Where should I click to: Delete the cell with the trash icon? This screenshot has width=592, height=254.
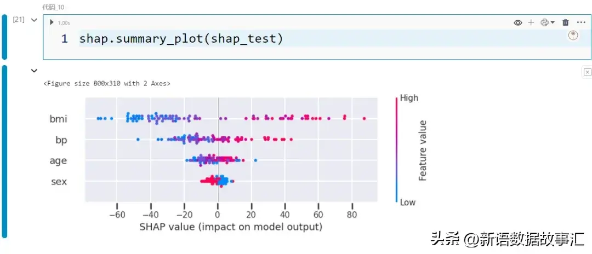(x=566, y=22)
